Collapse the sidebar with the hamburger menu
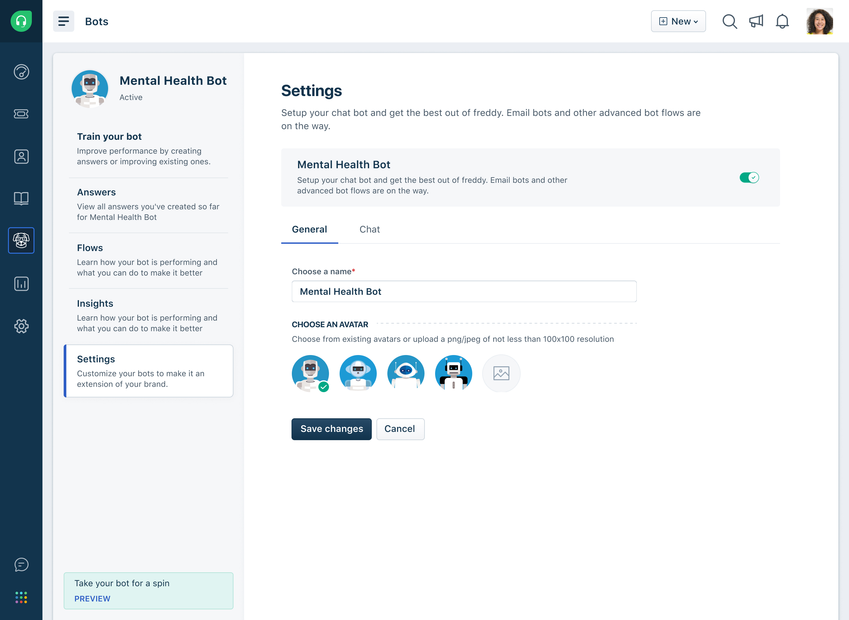849x620 pixels. tap(64, 22)
